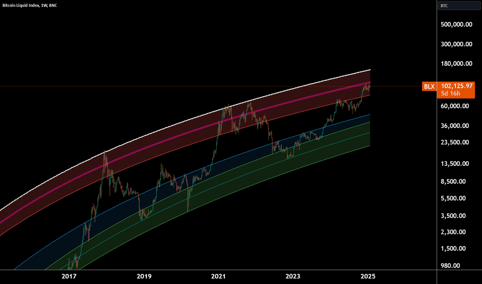Image resolution: width=482 pixels, height=284 pixels.
Task: Click the 8,500.00 price axis label
Action: pyautogui.click(x=453, y=181)
